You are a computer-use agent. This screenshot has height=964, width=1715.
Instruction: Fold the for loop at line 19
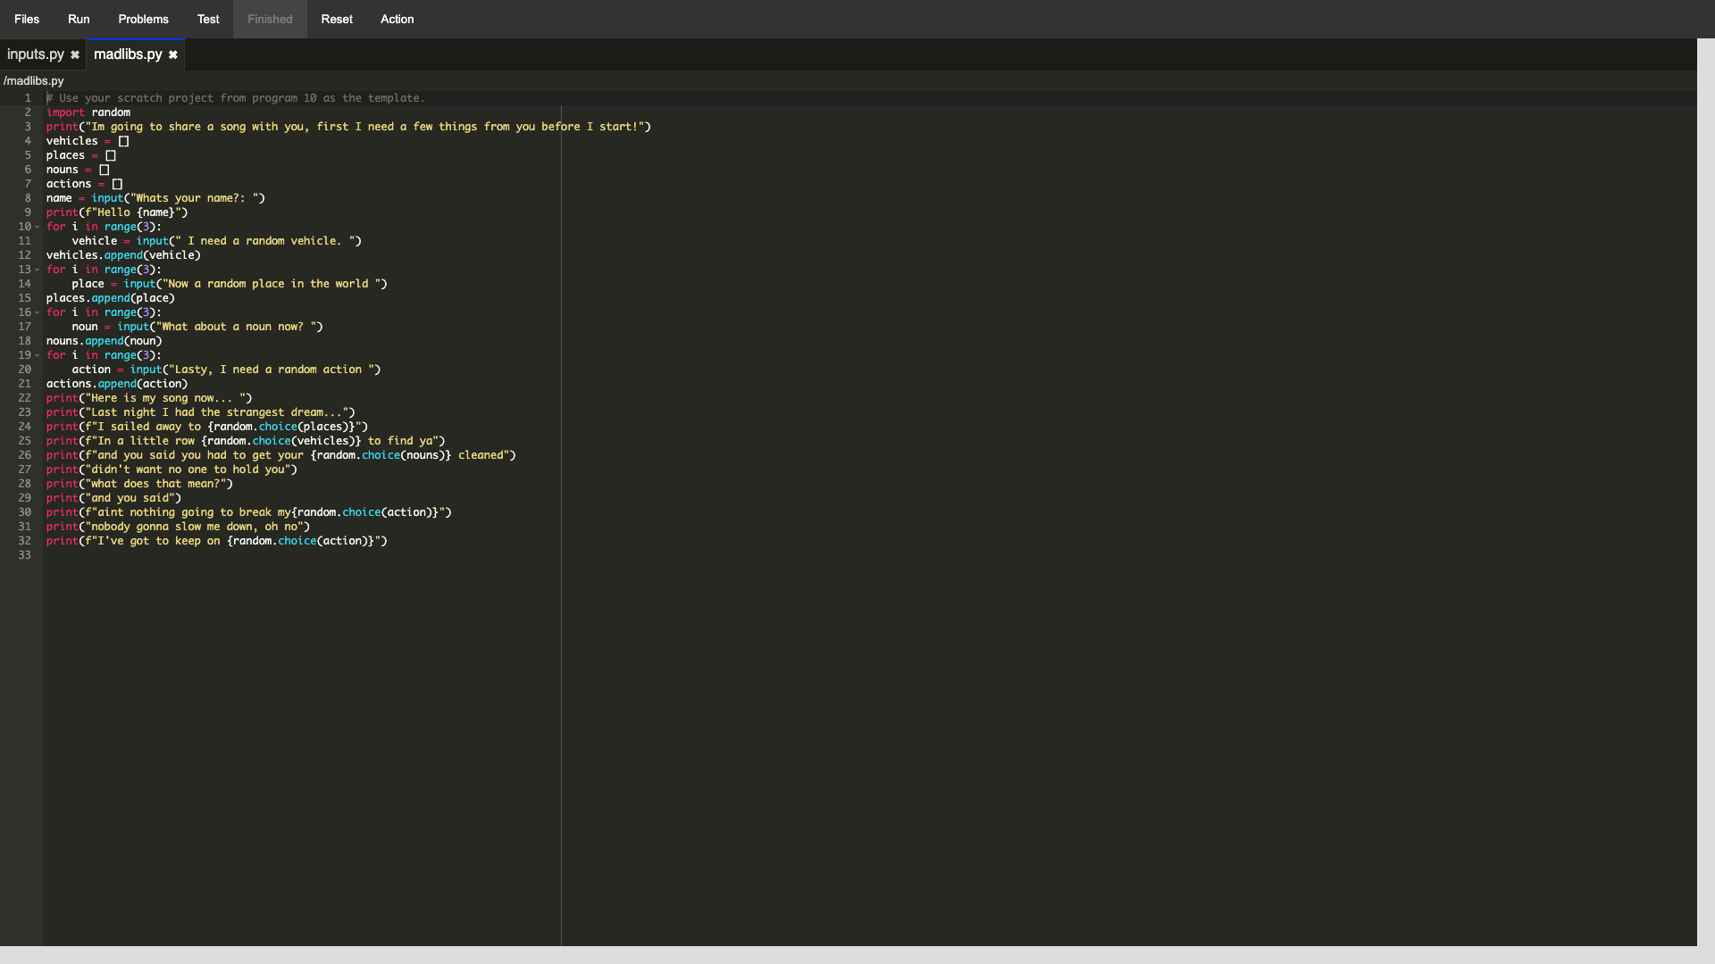[38, 355]
